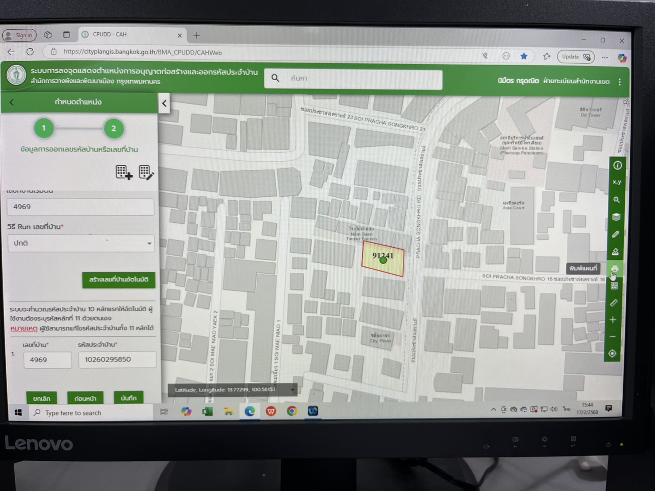Click the Bangkok city seal logo

16,75
